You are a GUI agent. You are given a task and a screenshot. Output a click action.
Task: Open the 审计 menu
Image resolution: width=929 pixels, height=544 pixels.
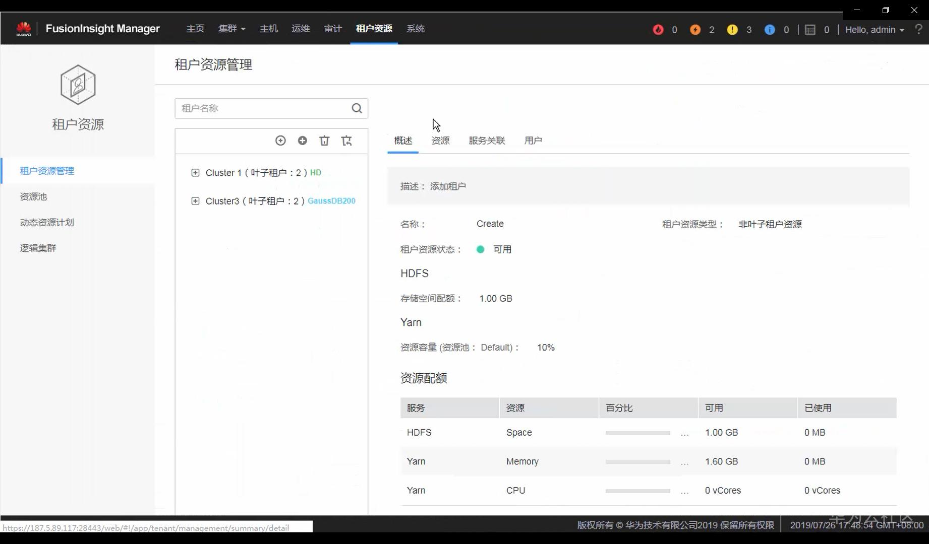[333, 29]
